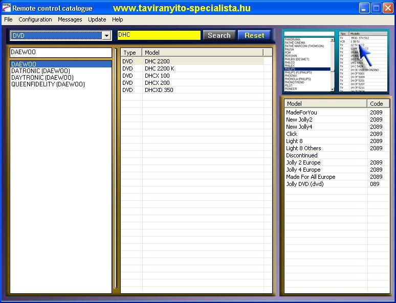Screen dimensions: 396x303
Task: Select the Made For All Europe row
Action: pos(337,177)
